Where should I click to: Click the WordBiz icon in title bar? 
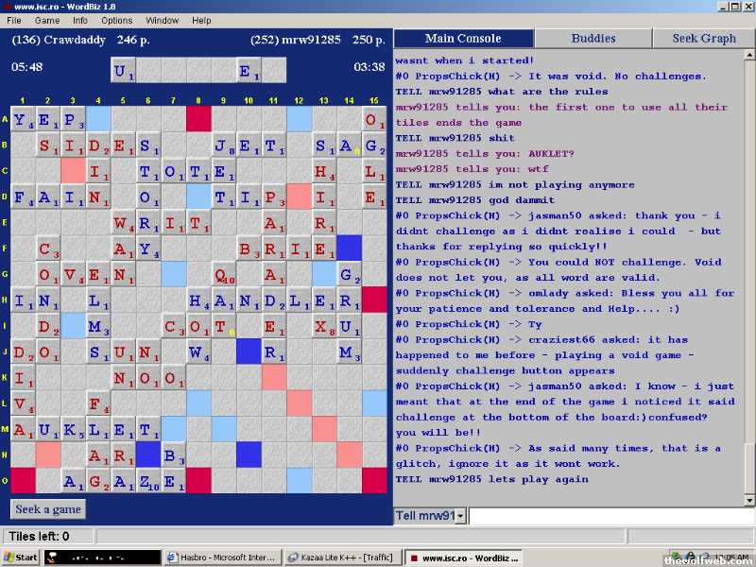(x=8, y=6)
